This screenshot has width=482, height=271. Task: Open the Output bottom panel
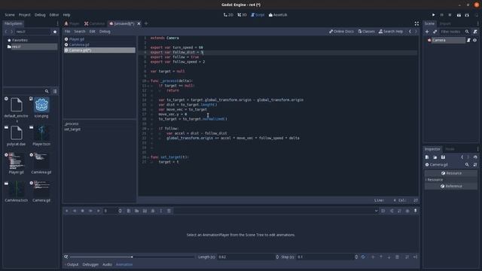tap(72, 264)
